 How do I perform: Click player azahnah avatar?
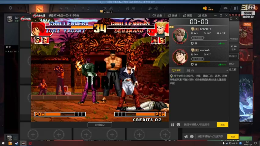(x=180, y=57)
